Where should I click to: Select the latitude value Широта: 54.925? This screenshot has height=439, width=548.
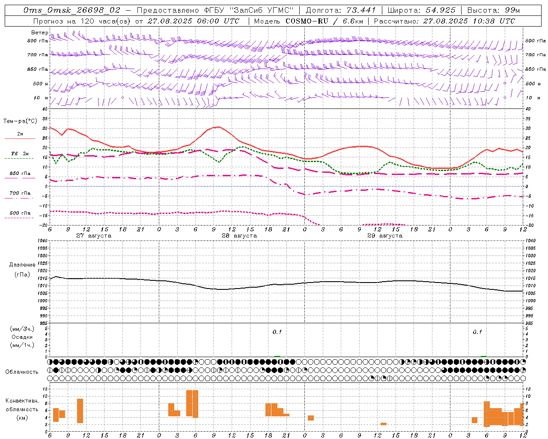pyautogui.click(x=421, y=10)
